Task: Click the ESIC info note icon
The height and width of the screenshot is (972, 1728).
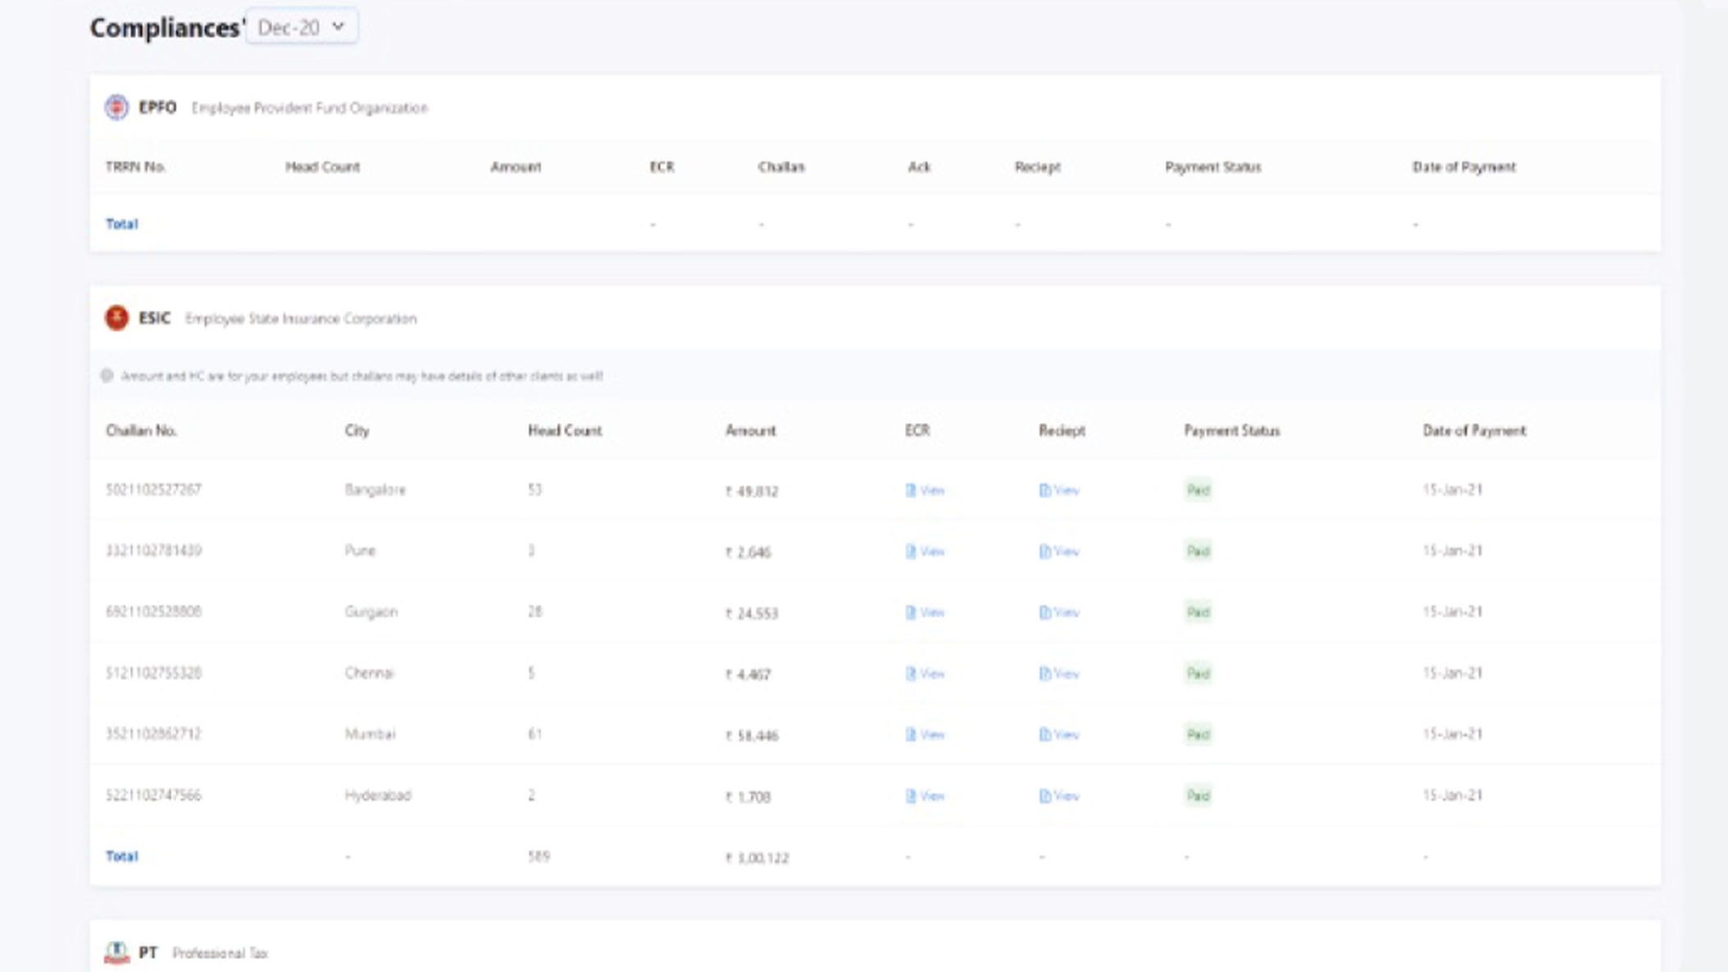Action: pos(107,375)
